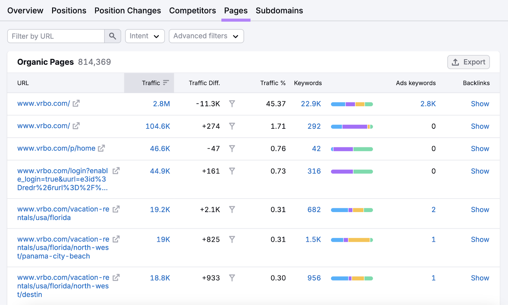
Task: Click keyword intent bar in 1.5K keywords row
Action: pyautogui.click(x=352, y=240)
